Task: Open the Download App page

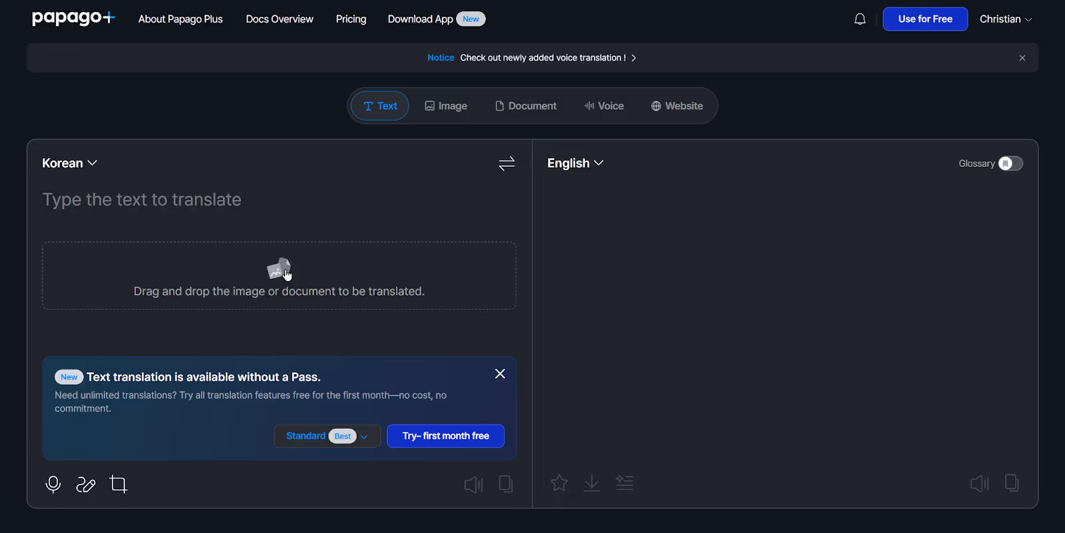Action: [x=420, y=19]
